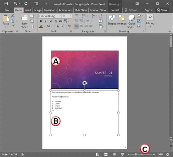Toggle Bold formatting
Viewport: 173px width, 157px height.
[41, 21]
